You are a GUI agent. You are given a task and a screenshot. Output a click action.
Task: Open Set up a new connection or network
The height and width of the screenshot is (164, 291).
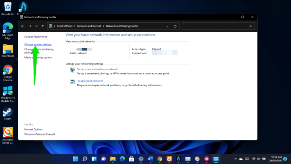97,69
